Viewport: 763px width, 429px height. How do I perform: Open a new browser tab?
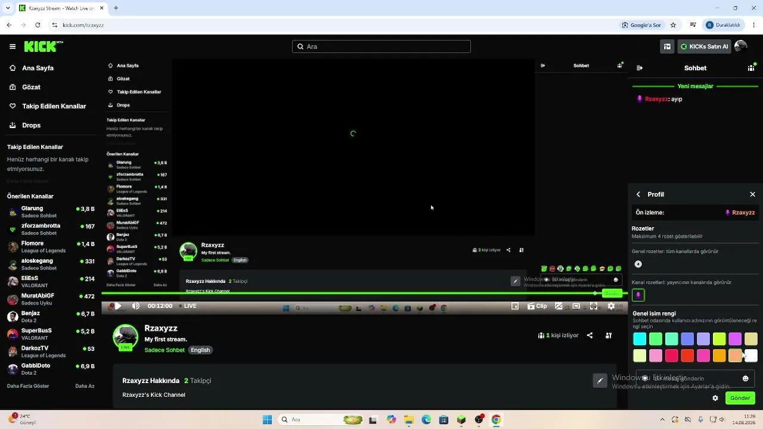(116, 8)
